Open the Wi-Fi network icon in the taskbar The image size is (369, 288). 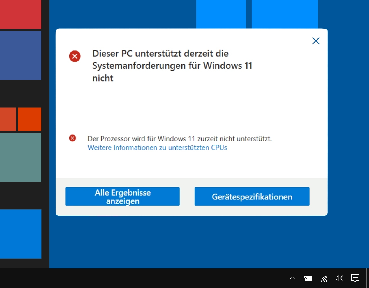[324, 278]
